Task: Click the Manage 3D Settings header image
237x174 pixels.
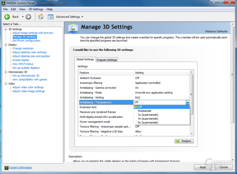Action: click(73, 28)
